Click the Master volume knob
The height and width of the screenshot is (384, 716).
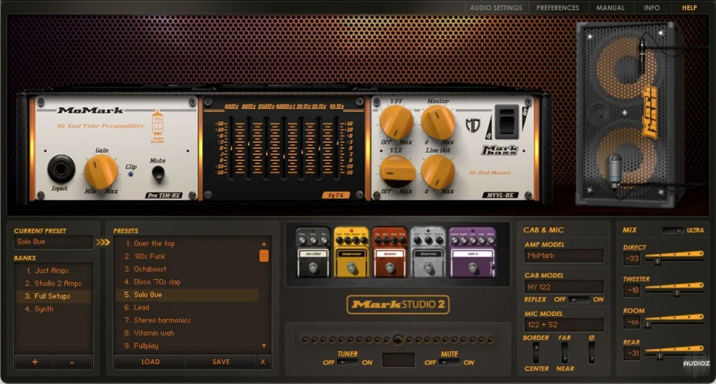(438, 122)
